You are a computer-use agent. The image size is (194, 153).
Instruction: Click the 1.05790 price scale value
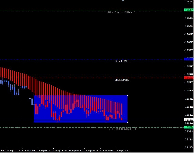click(x=189, y=67)
